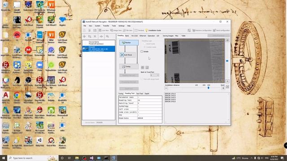Open the Depth results tab
Image resolution: width=287 pixels, height=161 pixels.
[x=147, y=93]
